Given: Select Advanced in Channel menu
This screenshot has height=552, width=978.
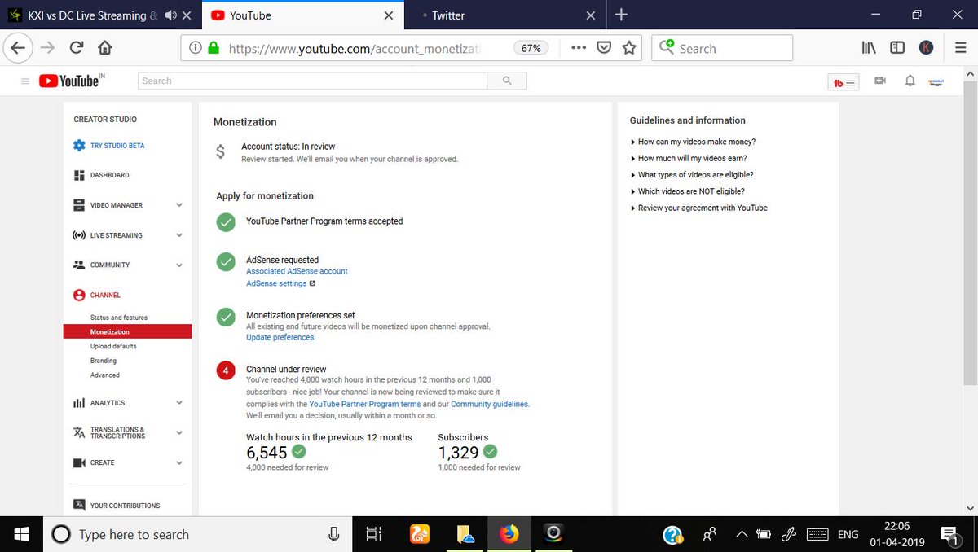Looking at the screenshot, I should point(105,375).
